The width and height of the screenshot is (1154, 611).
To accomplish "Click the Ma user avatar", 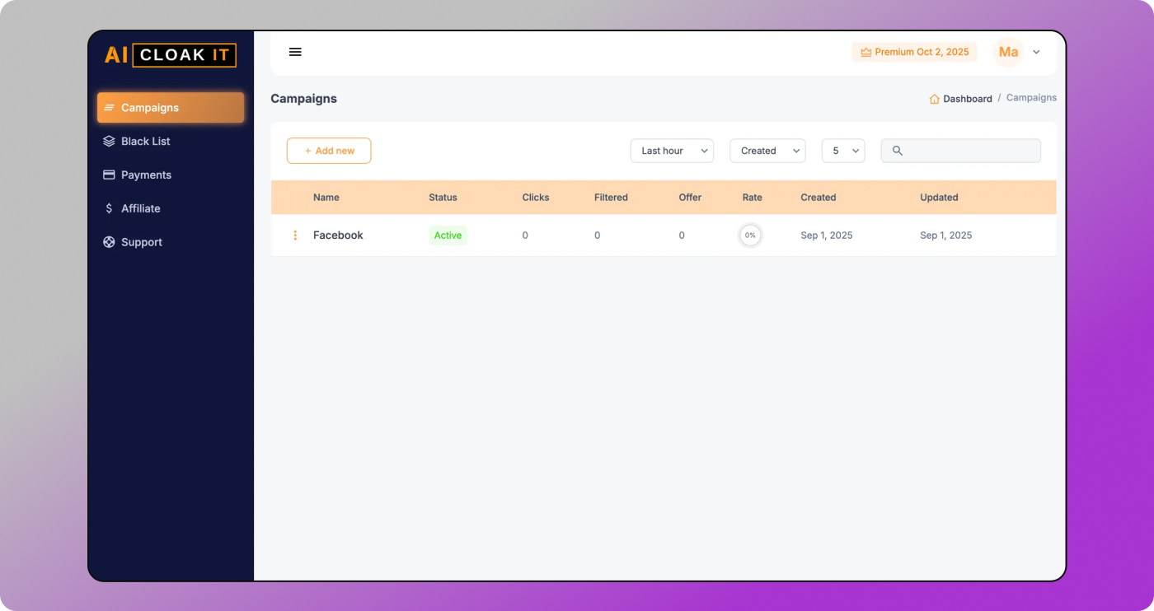I will pyautogui.click(x=1008, y=52).
